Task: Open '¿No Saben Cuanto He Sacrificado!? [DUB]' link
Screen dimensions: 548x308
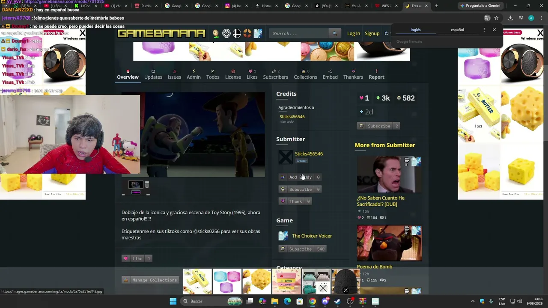Action: pos(381,201)
